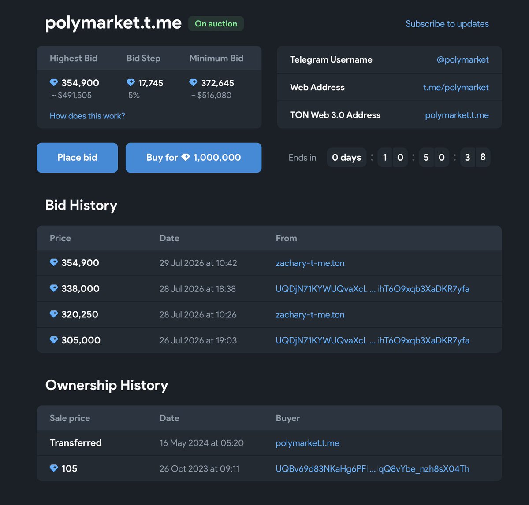
Task: Click the From column header
Action: coord(287,238)
